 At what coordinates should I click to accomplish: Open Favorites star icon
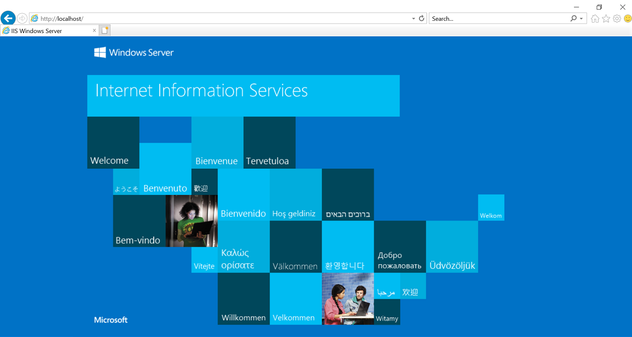click(606, 18)
